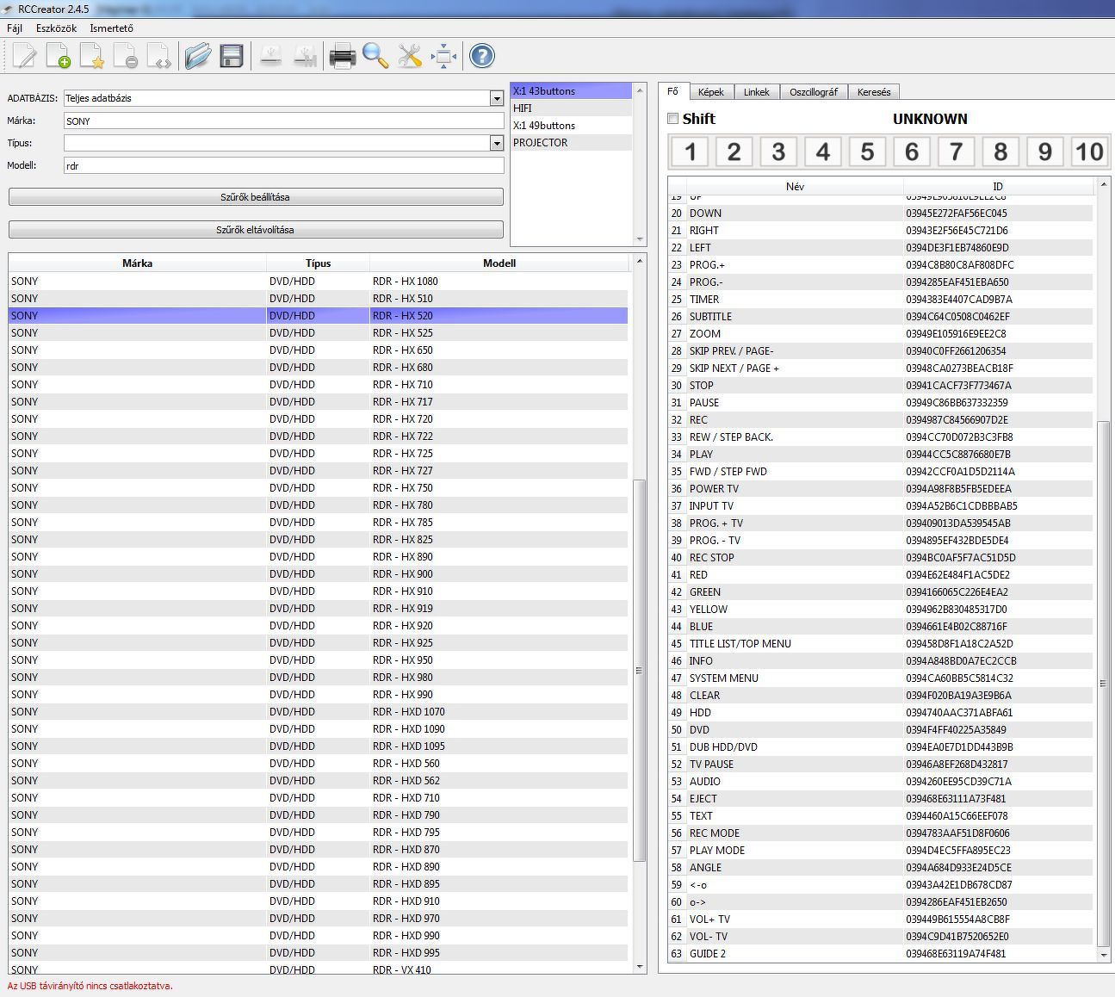Click the Szűrők eltávolítása button

256,230
